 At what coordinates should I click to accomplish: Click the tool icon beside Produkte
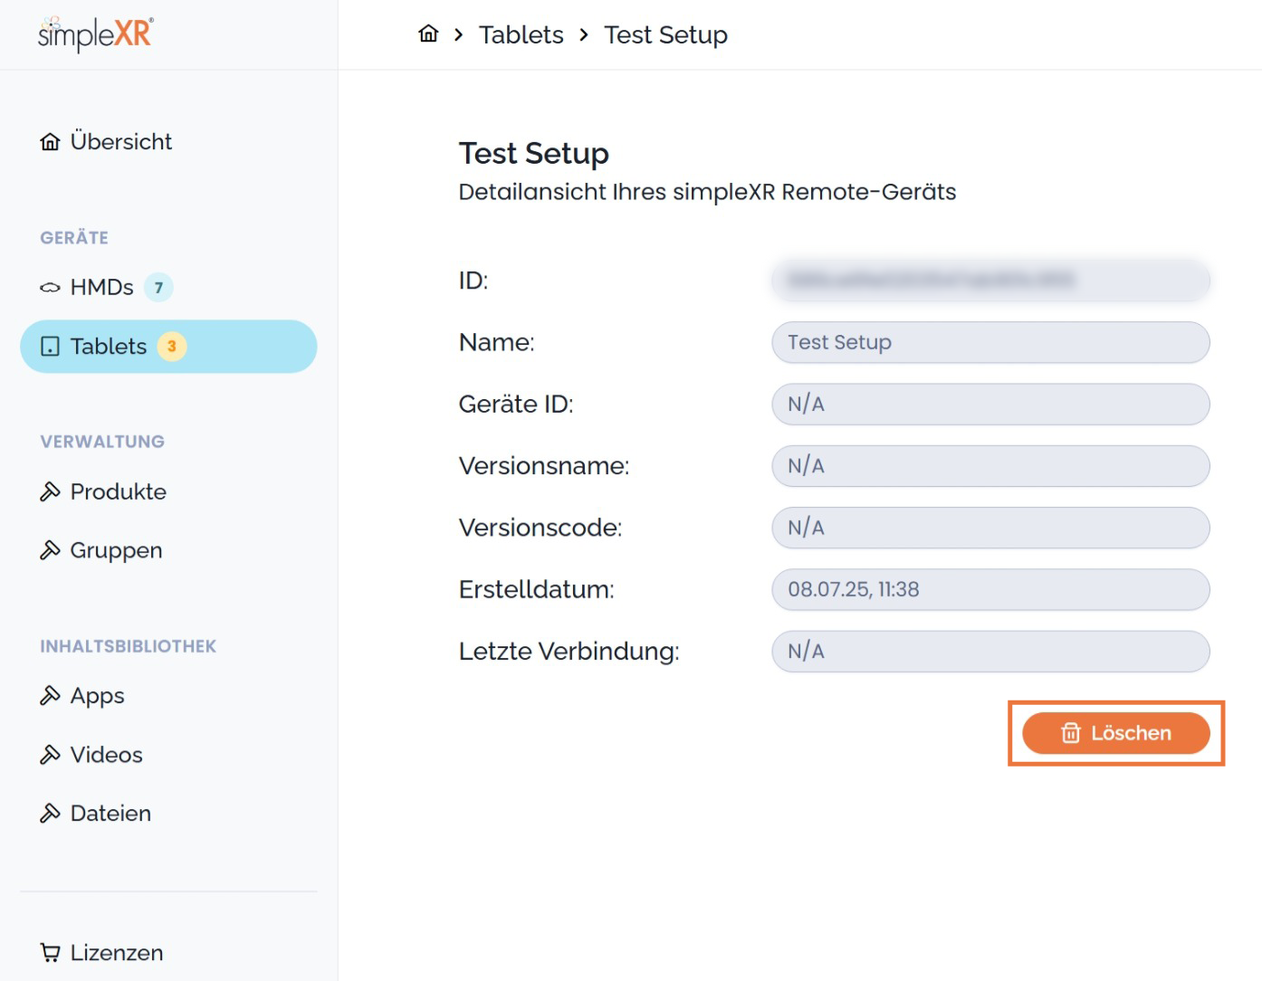coord(51,491)
